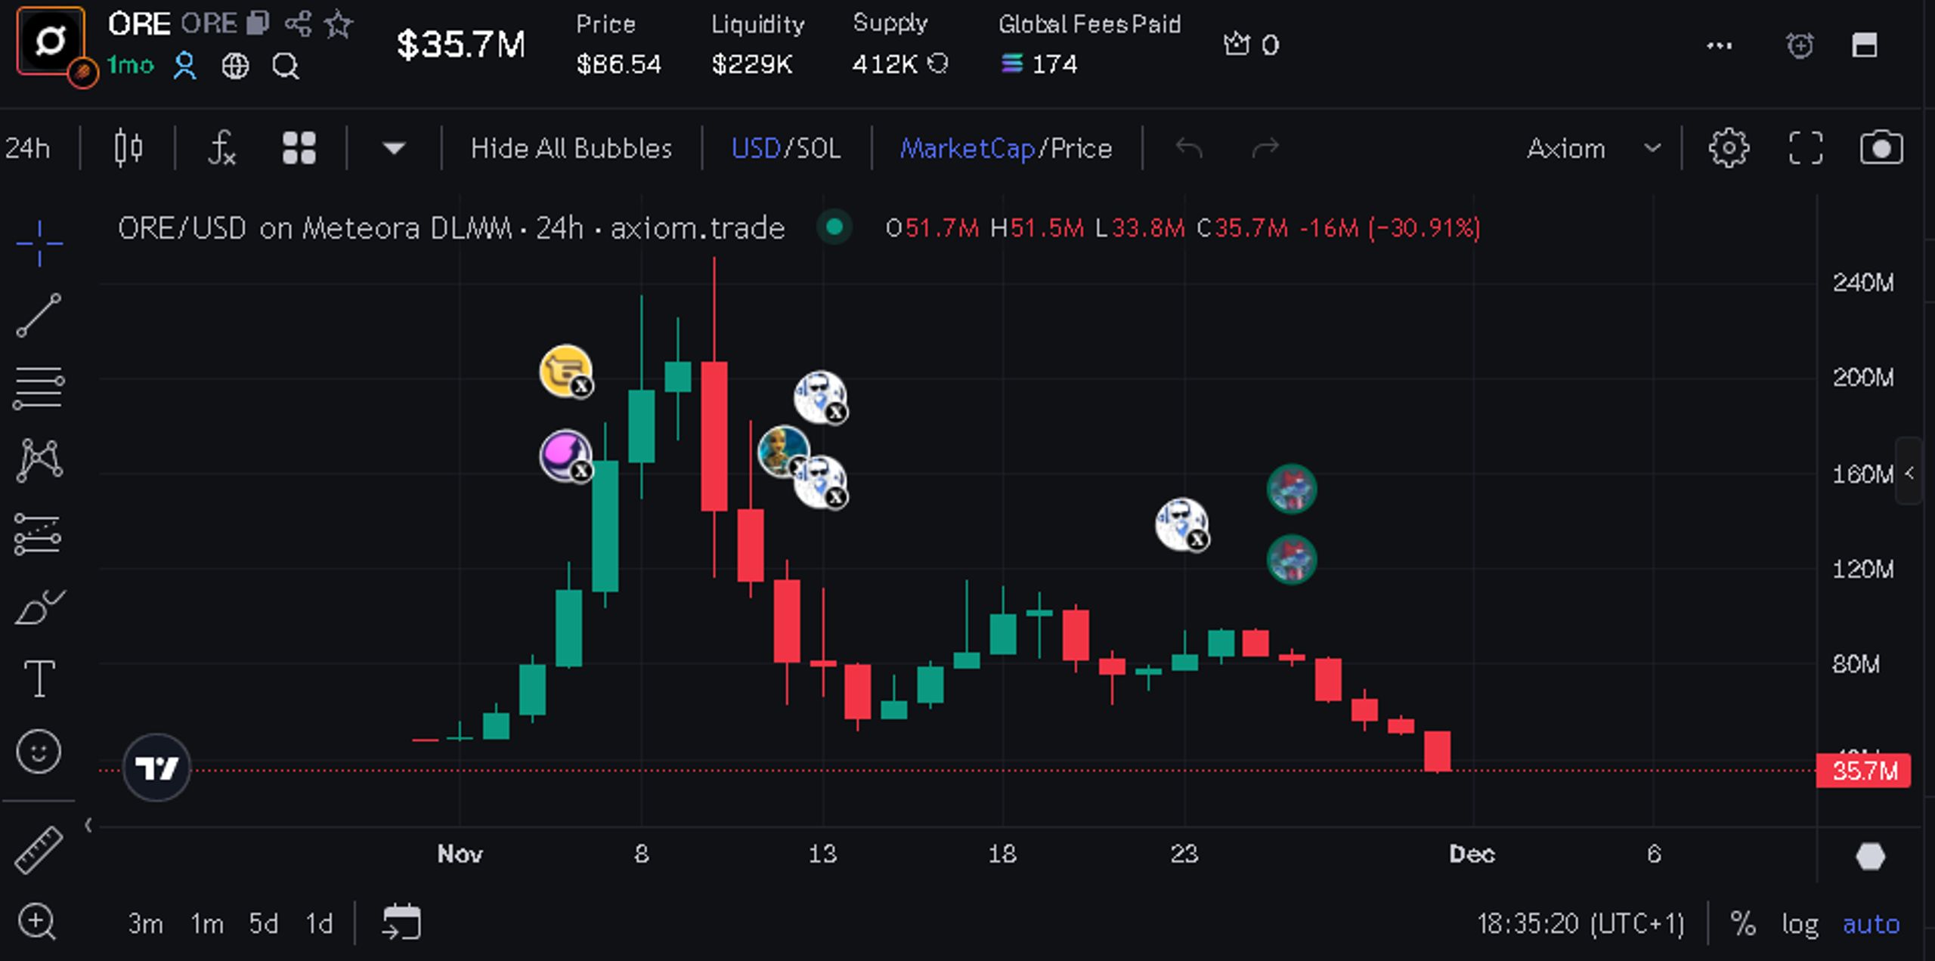The height and width of the screenshot is (961, 1935).
Task: Click Hide All Bubbles
Action: (x=571, y=148)
